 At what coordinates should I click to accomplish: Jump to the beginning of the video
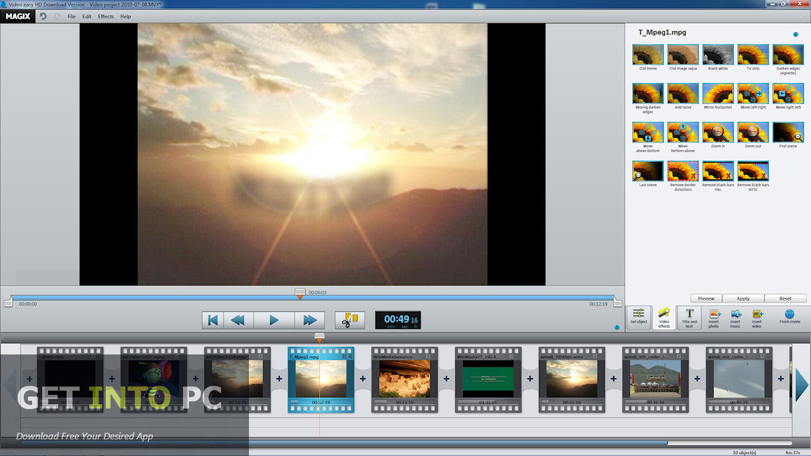pyautogui.click(x=212, y=320)
